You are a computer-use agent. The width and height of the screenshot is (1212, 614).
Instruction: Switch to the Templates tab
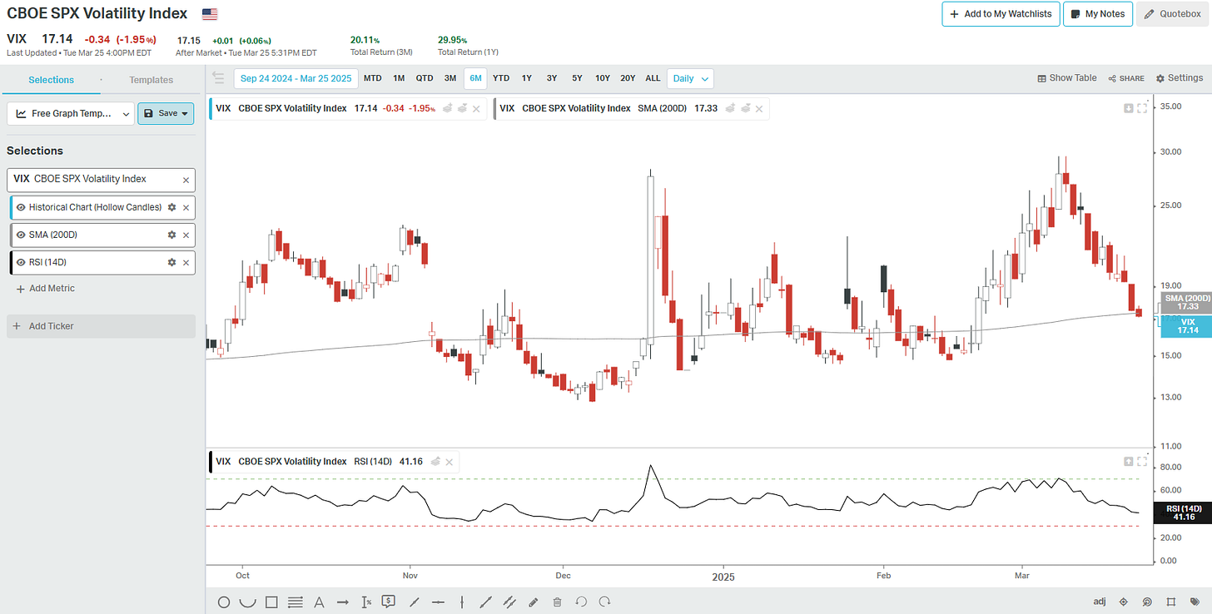point(151,80)
